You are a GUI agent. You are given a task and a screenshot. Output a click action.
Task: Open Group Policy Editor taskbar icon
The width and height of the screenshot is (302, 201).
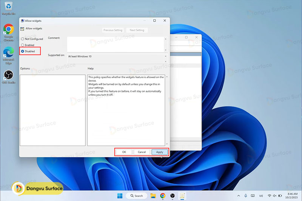pyautogui.click(x=182, y=196)
